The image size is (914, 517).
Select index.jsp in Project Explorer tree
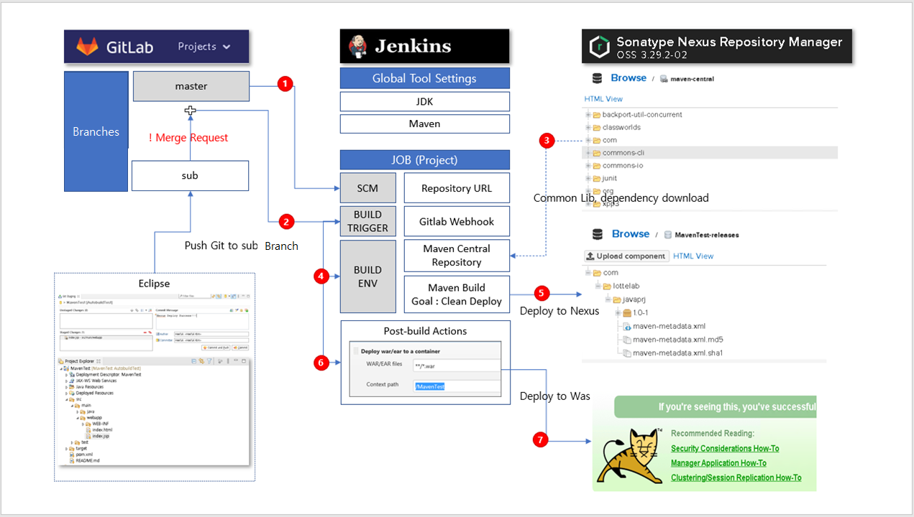click(100, 436)
